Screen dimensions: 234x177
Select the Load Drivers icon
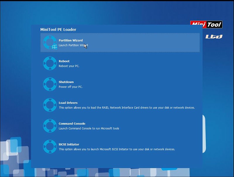[x=50, y=105]
